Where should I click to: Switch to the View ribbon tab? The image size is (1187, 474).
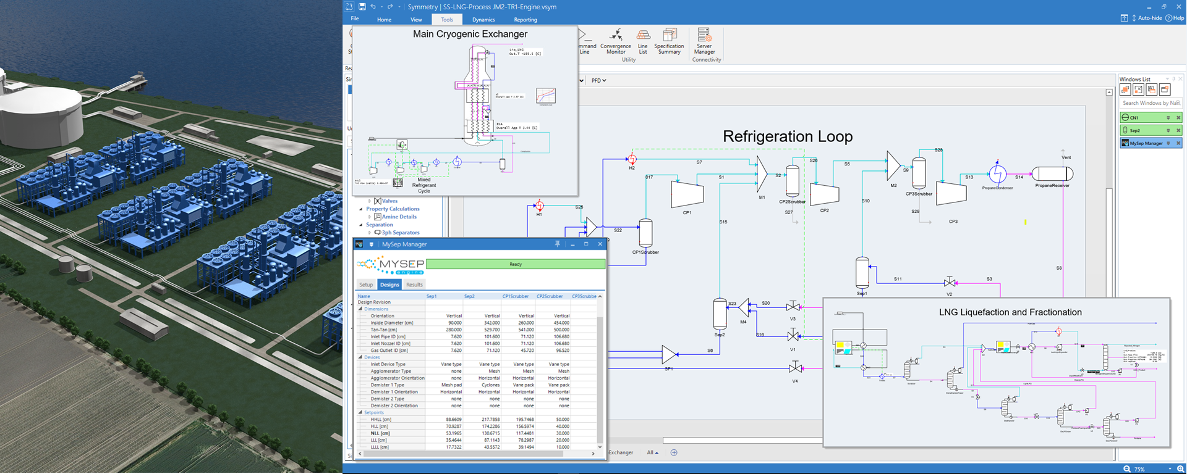pos(416,20)
